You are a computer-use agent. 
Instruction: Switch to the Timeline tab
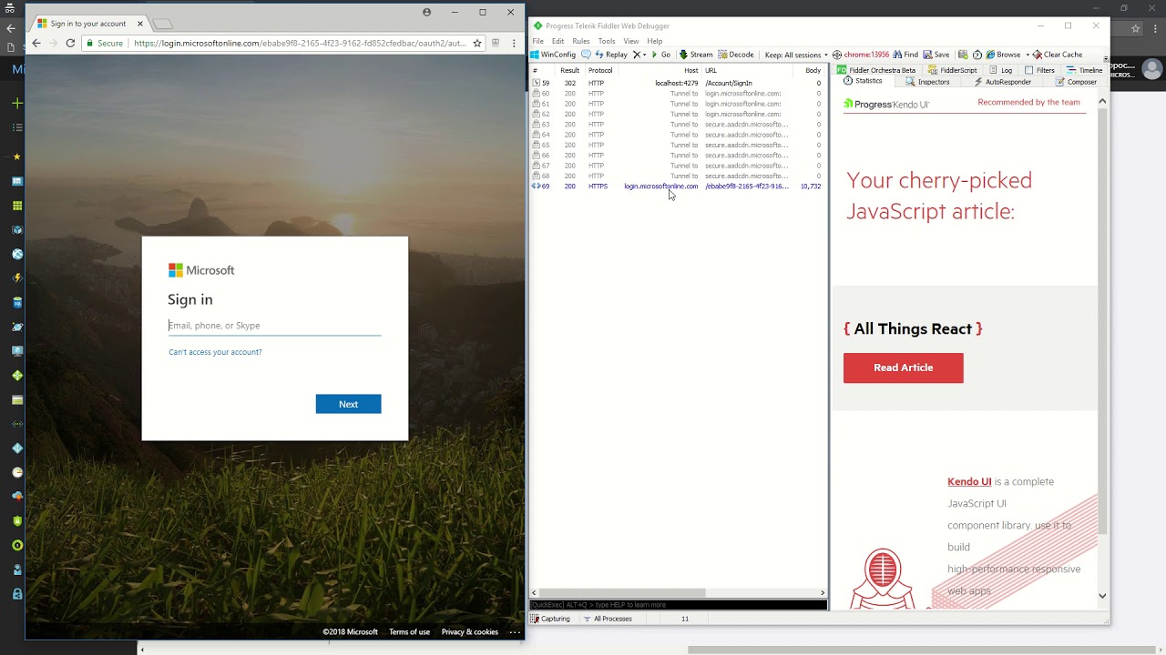(1084, 70)
